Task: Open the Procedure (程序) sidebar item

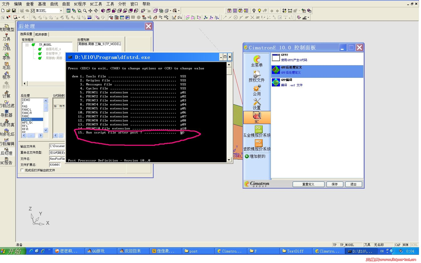Action: coord(7,75)
